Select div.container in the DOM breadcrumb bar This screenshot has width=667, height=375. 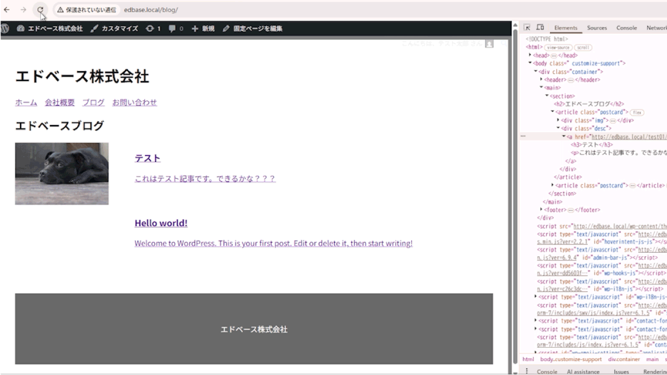(x=625, y=359)
